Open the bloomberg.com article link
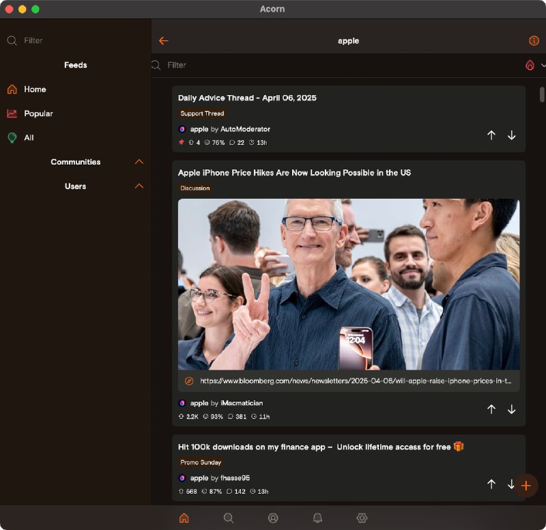The height and width of the screenshot is (530, 546). (x=356, y=381)
